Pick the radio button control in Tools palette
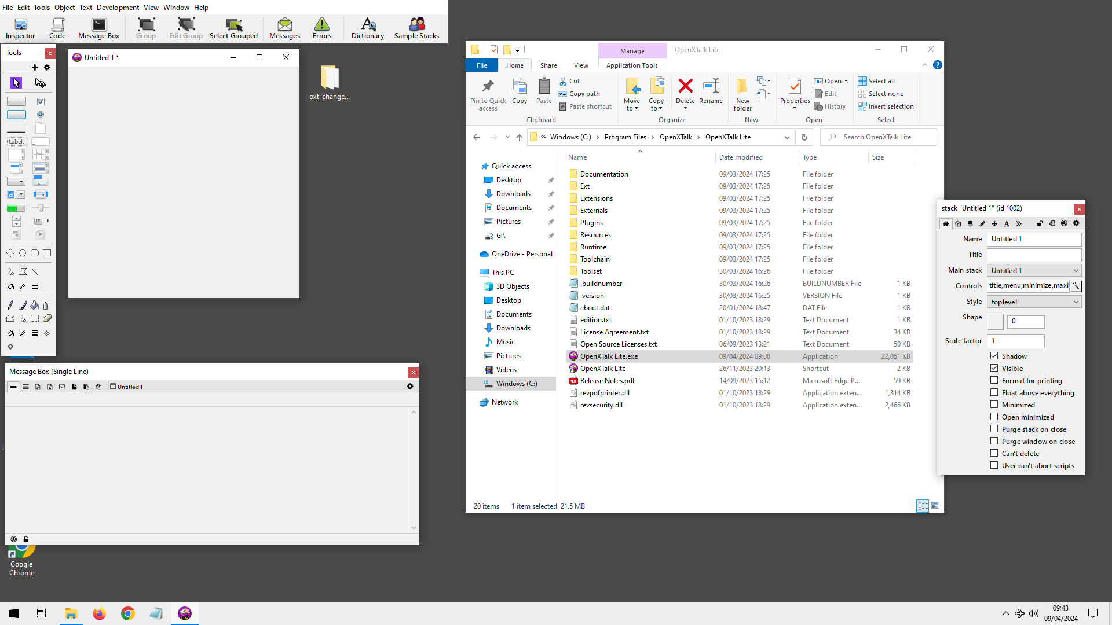 coord(41,115)
